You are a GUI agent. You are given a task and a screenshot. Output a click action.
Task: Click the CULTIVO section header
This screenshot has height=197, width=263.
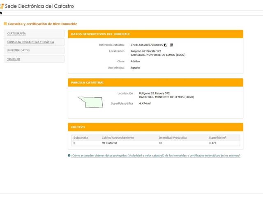pyautogui.click(x=155, y=127)
